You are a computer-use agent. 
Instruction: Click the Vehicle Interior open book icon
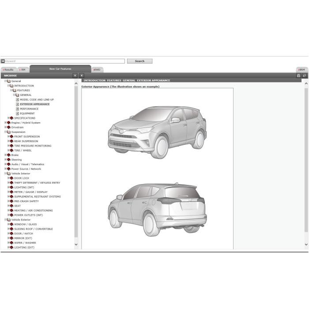click(x=9, y=173)
